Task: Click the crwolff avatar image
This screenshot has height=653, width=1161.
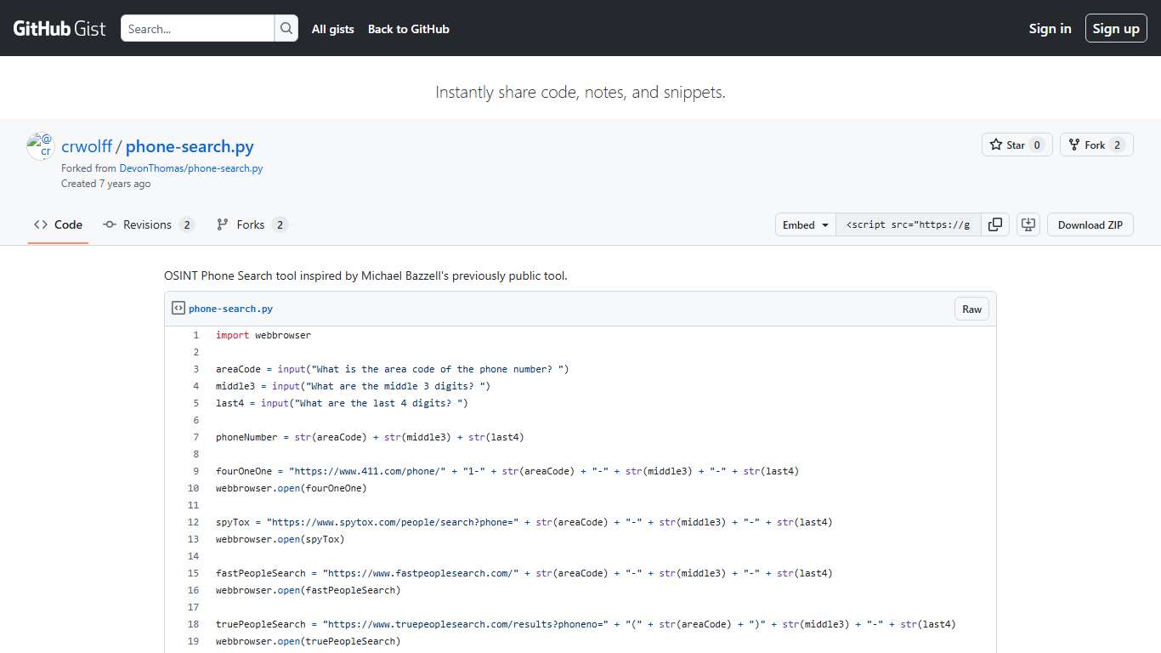Action: 39,146
